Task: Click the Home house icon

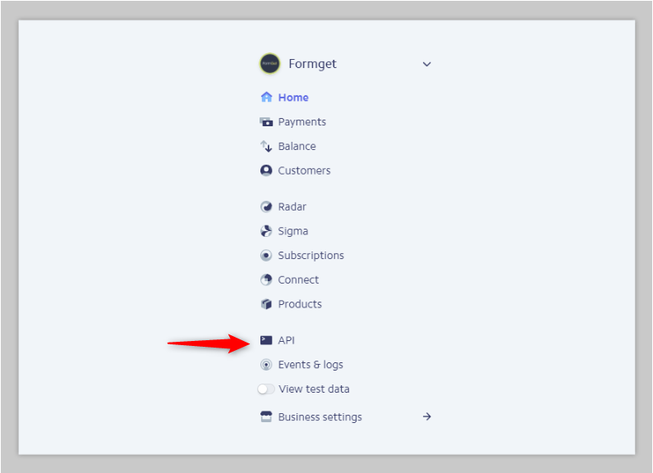Action: point(266,97)
